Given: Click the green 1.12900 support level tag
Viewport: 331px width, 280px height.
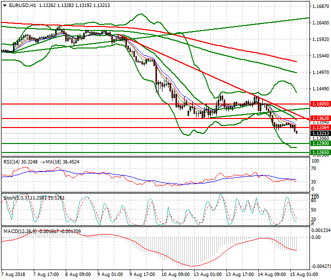Looking at the screenshot, I should 319,143.
